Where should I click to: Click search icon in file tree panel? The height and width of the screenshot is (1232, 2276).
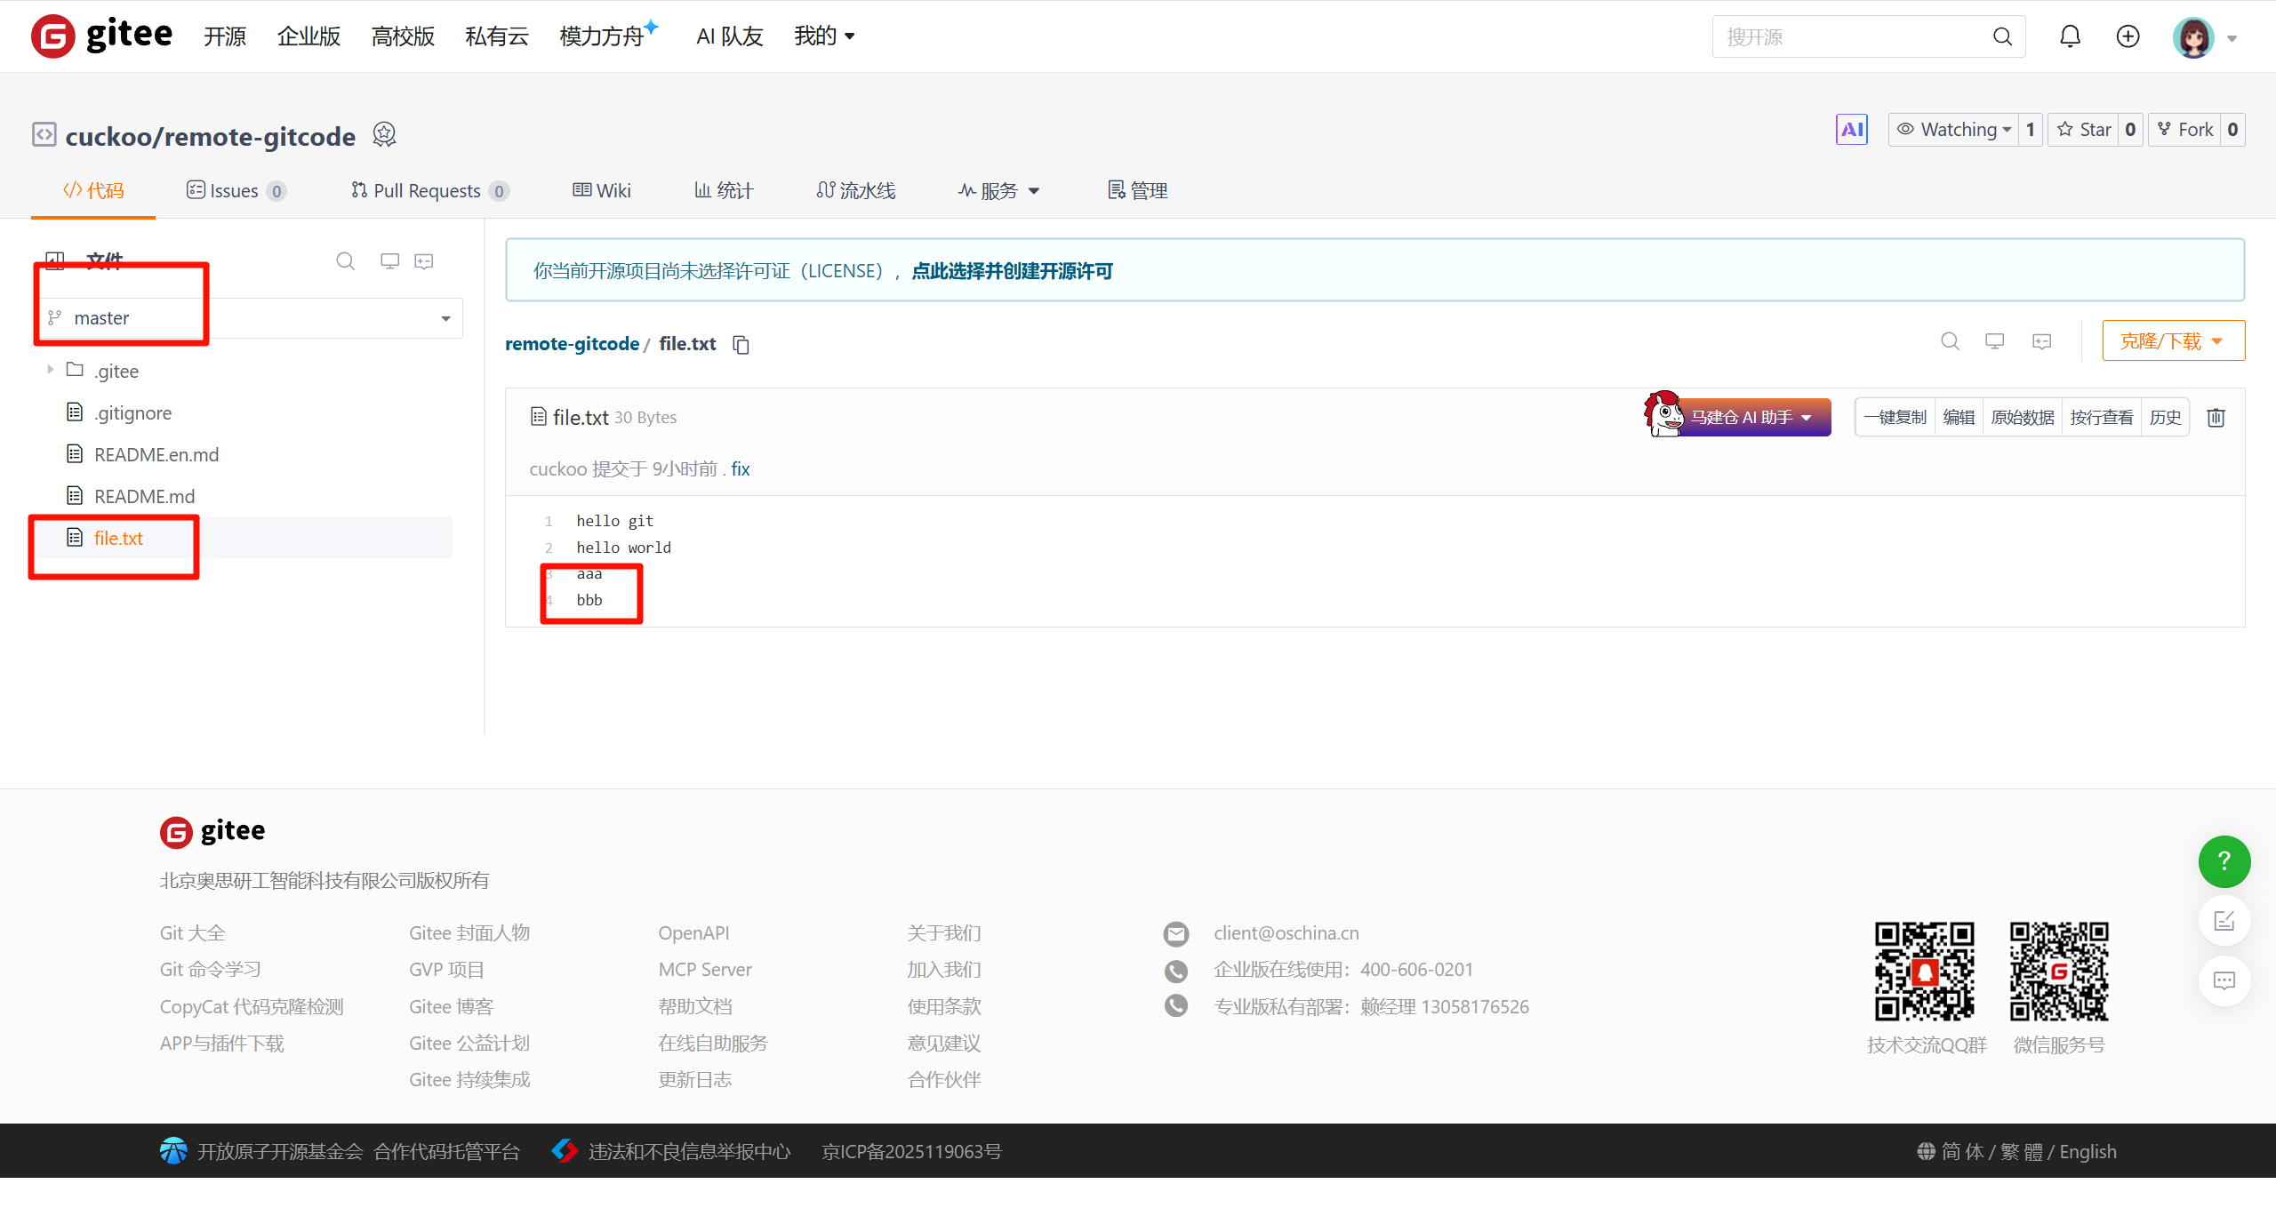point(345,261)
